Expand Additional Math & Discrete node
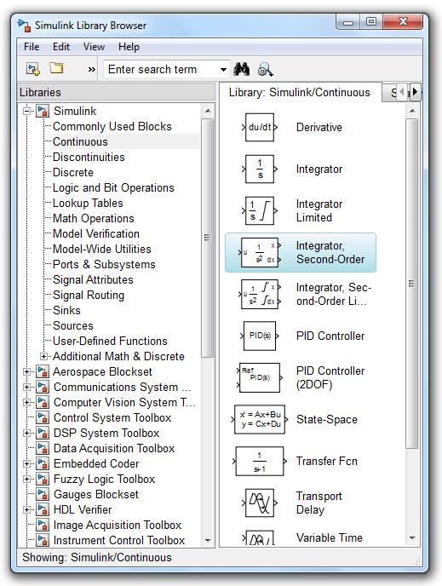Screen dimensions: 442x586 tap(43, 357)
